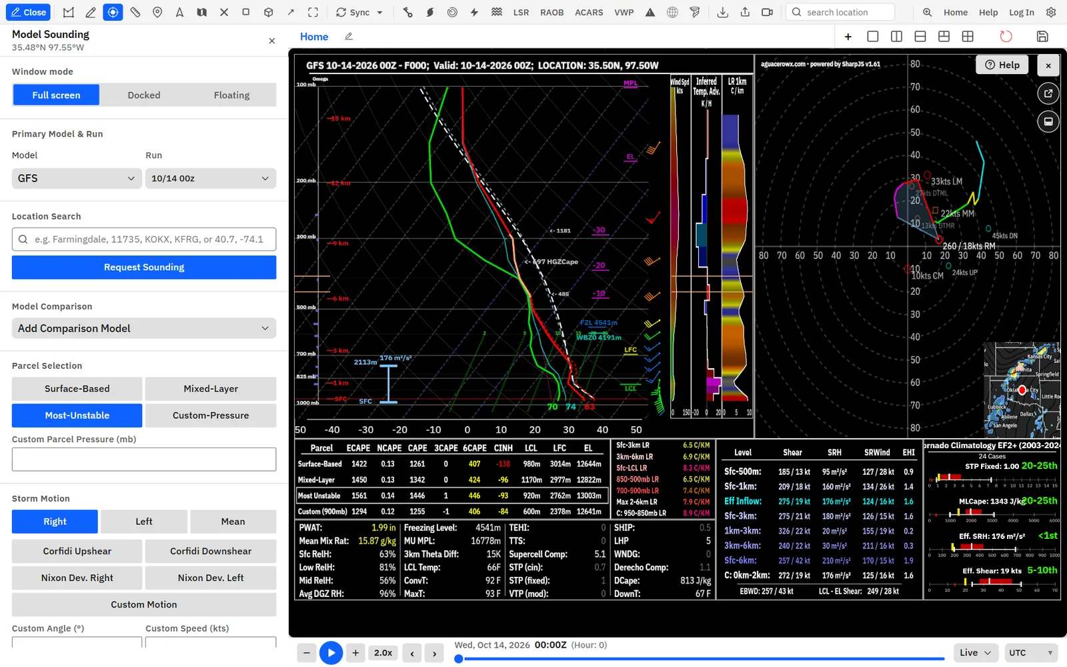Click the timeline slider track
Screen dimensions: 1067x667
[x=700, y=659]
